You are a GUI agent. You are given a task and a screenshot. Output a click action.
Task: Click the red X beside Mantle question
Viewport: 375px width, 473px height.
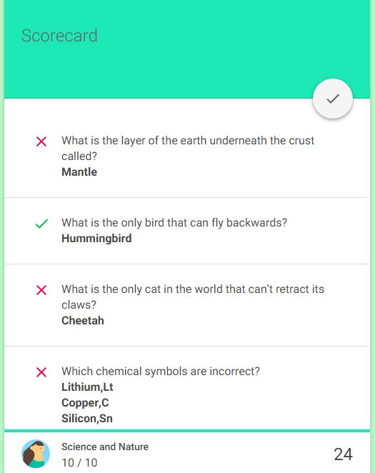[41, 141]
